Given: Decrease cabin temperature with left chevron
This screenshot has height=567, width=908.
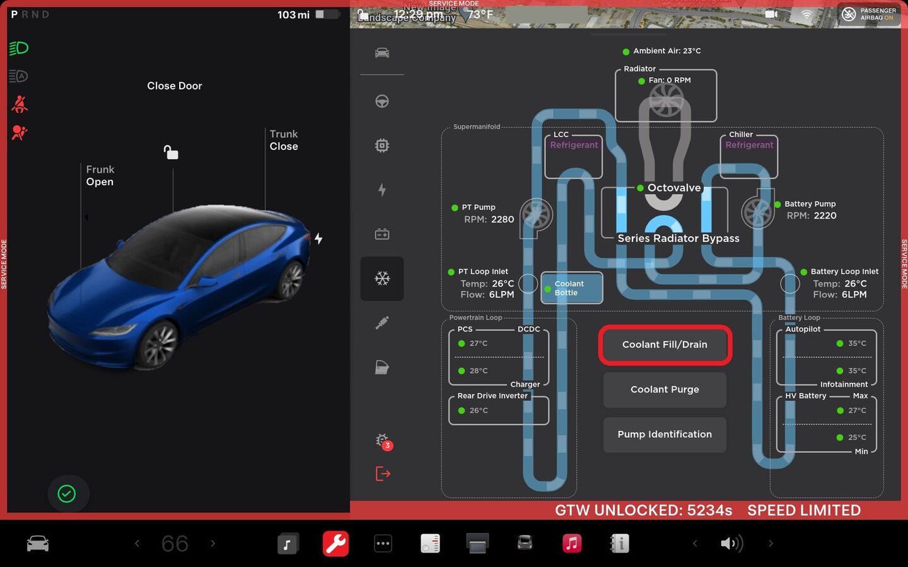Looking at the screenshot, I should click(137, 543).
